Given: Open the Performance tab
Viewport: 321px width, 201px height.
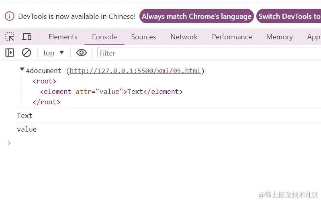Looking at the screenshot, I should click(x=232, y=37).
